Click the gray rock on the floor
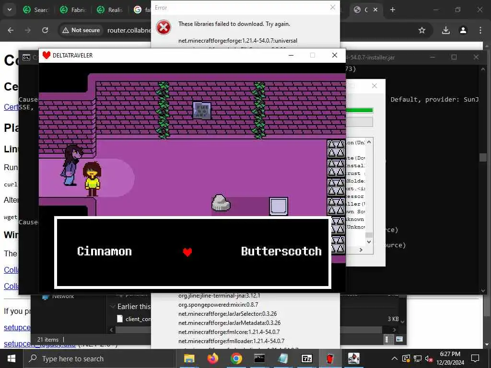 tap(221, 203)
